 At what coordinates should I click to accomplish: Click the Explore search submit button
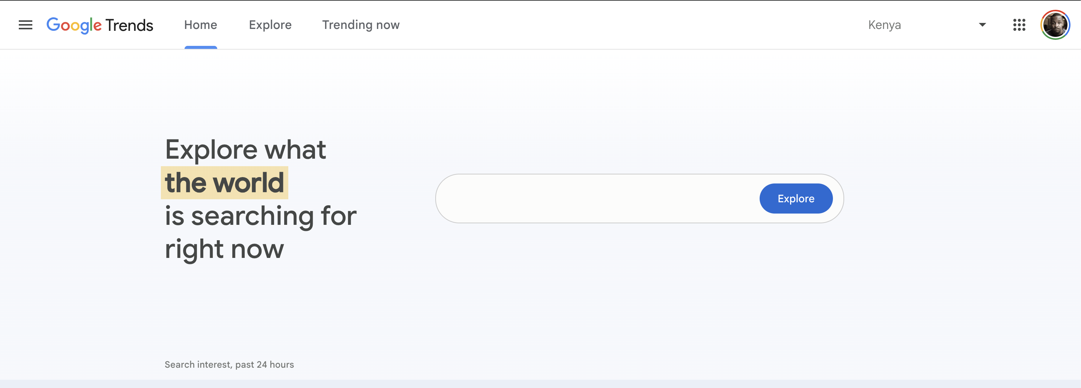click(x=796, y=198)
